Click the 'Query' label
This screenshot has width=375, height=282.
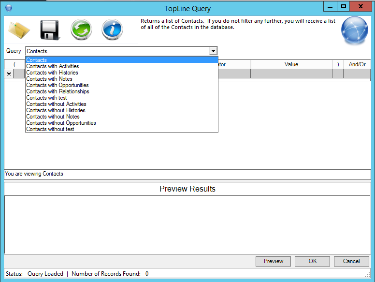[14, 51]
